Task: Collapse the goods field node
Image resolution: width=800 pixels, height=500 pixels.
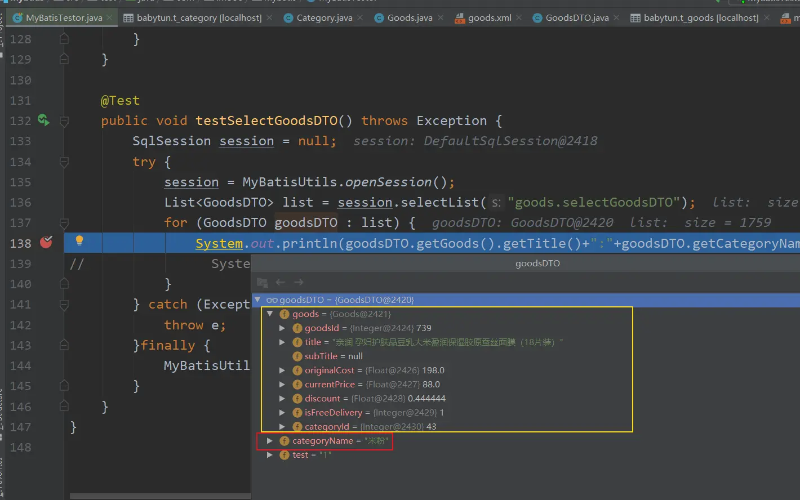Action: click(x=270, y=314)
